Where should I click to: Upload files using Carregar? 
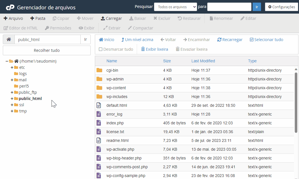coord(111,18)
